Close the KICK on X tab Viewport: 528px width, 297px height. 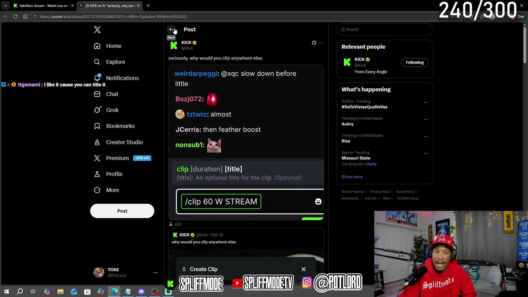[x=138, y=6]
